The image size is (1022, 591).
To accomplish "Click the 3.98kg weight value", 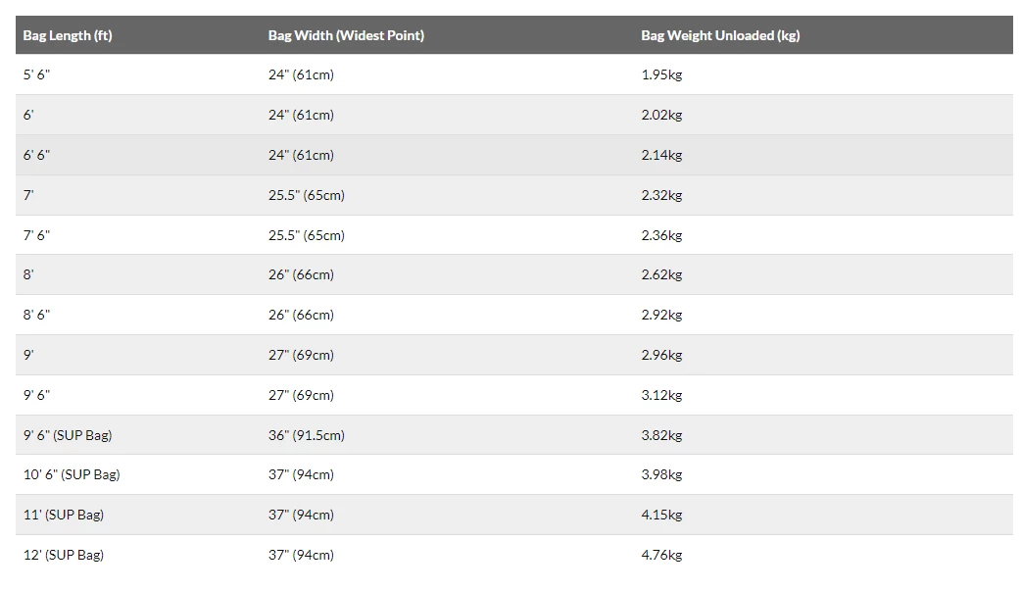I will pyautogui.click(x=661, y=474).
